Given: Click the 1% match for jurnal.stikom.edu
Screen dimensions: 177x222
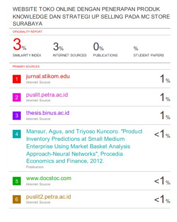Looking at the screenshot, I should pos(165,79).
